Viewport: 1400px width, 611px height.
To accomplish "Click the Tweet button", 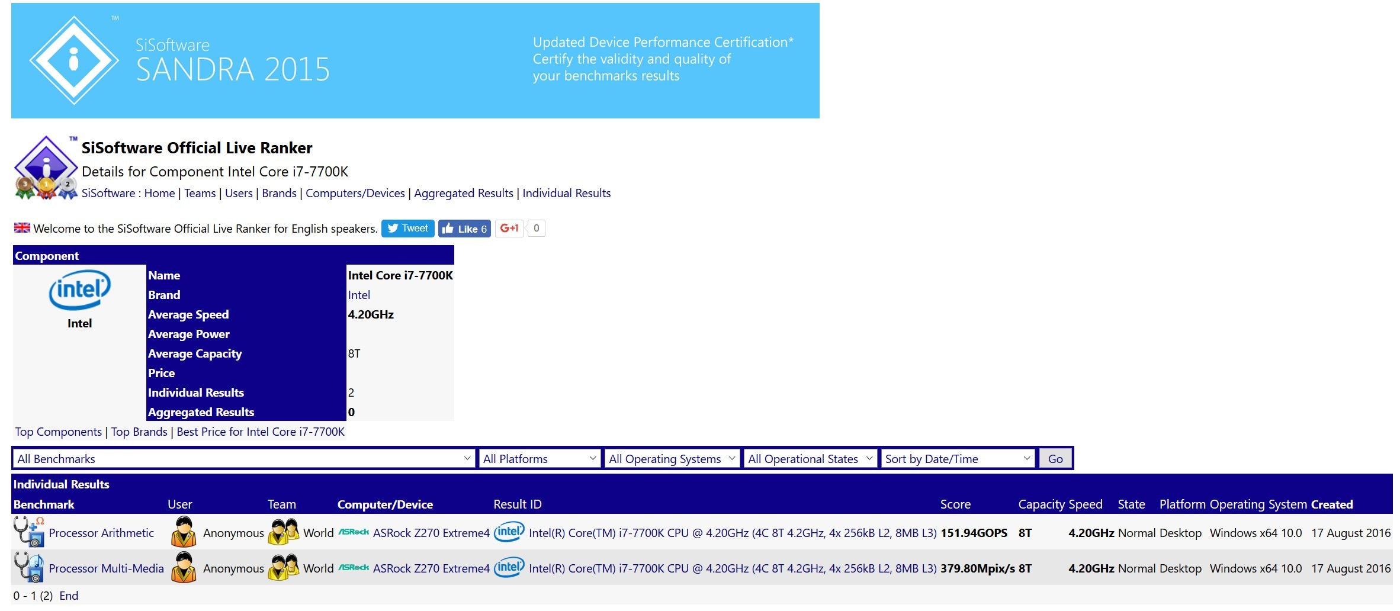I will tap(407, 228).
